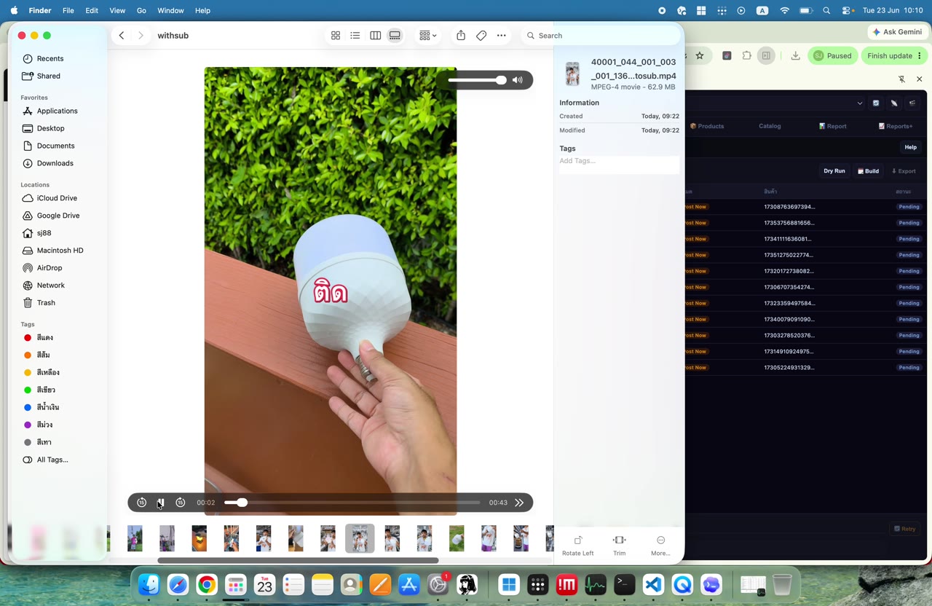Screen dimensions: 932x606
Task: Go back in Finder navigation
Action: point(122,35)
